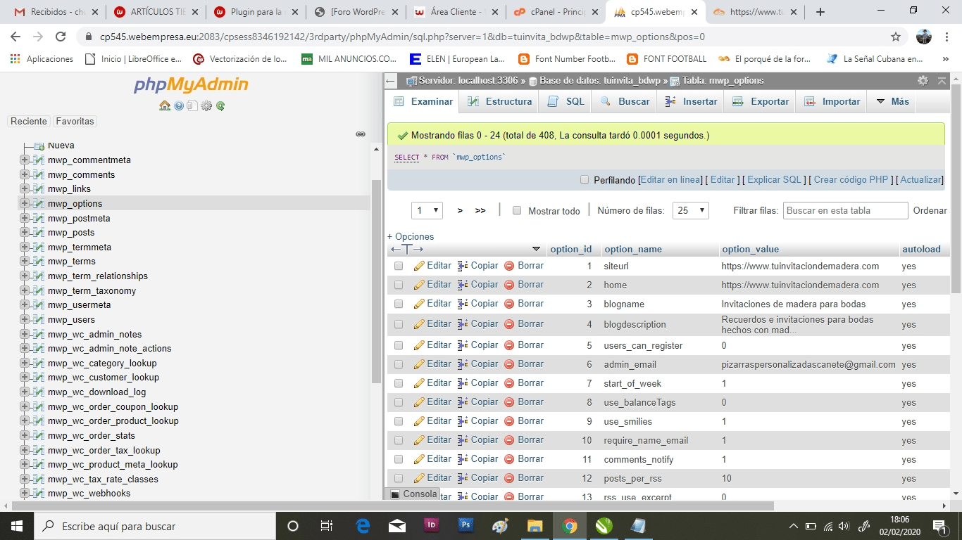
Task: Click the Crear código PHP link
Action: coord(851,180)
